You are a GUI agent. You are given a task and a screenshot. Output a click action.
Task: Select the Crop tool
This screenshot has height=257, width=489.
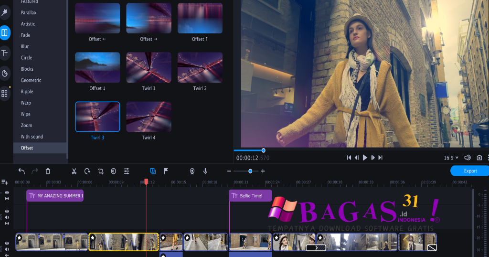[100, 171]
